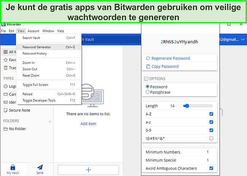Click 'There are no items to list.' text
The width and height of the screenshot is (247, 176).
(x=89, y=114)
